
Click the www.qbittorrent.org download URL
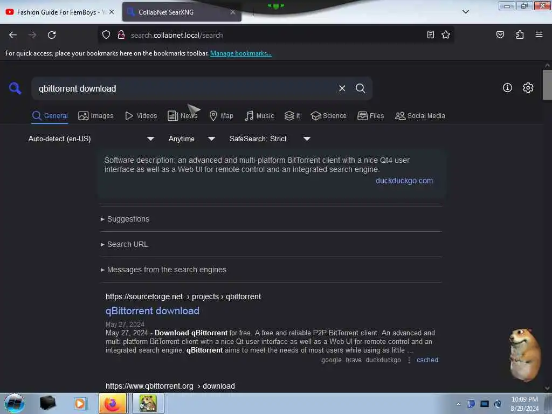point(170,386)
